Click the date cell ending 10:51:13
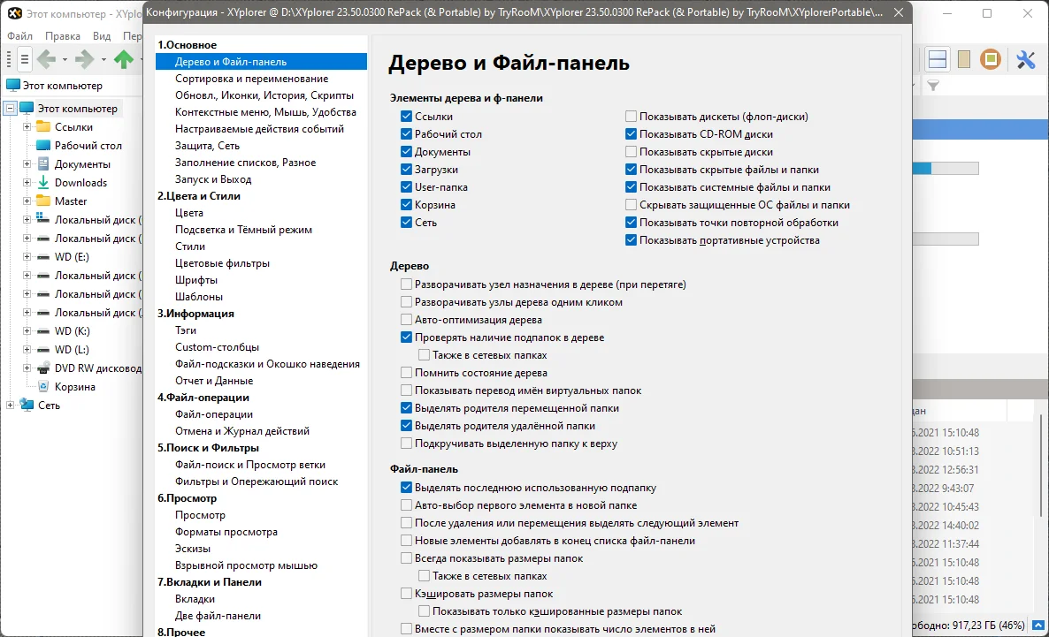 coord(946,451)
